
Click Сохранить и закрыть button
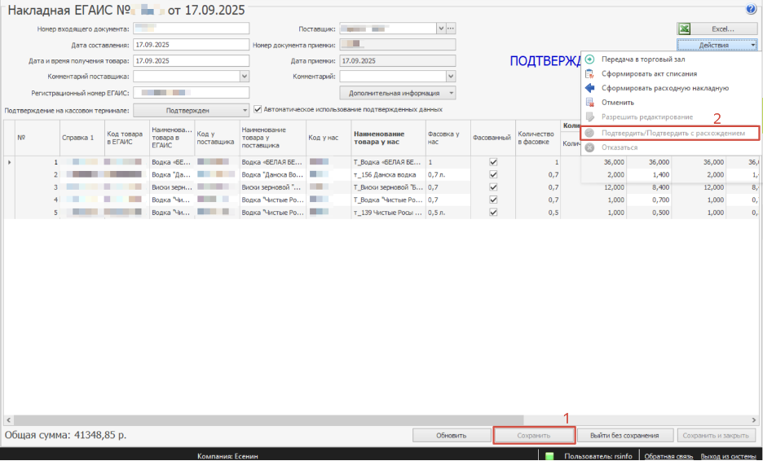(x=716, y=435)
